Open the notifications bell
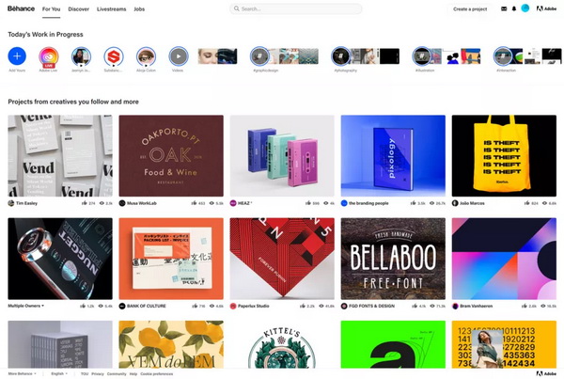 click(x=514, y=8)
